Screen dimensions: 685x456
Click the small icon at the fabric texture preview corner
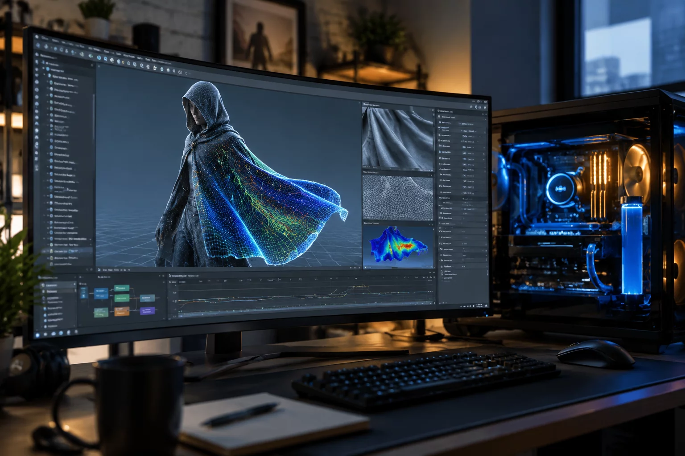pos(433,110)
